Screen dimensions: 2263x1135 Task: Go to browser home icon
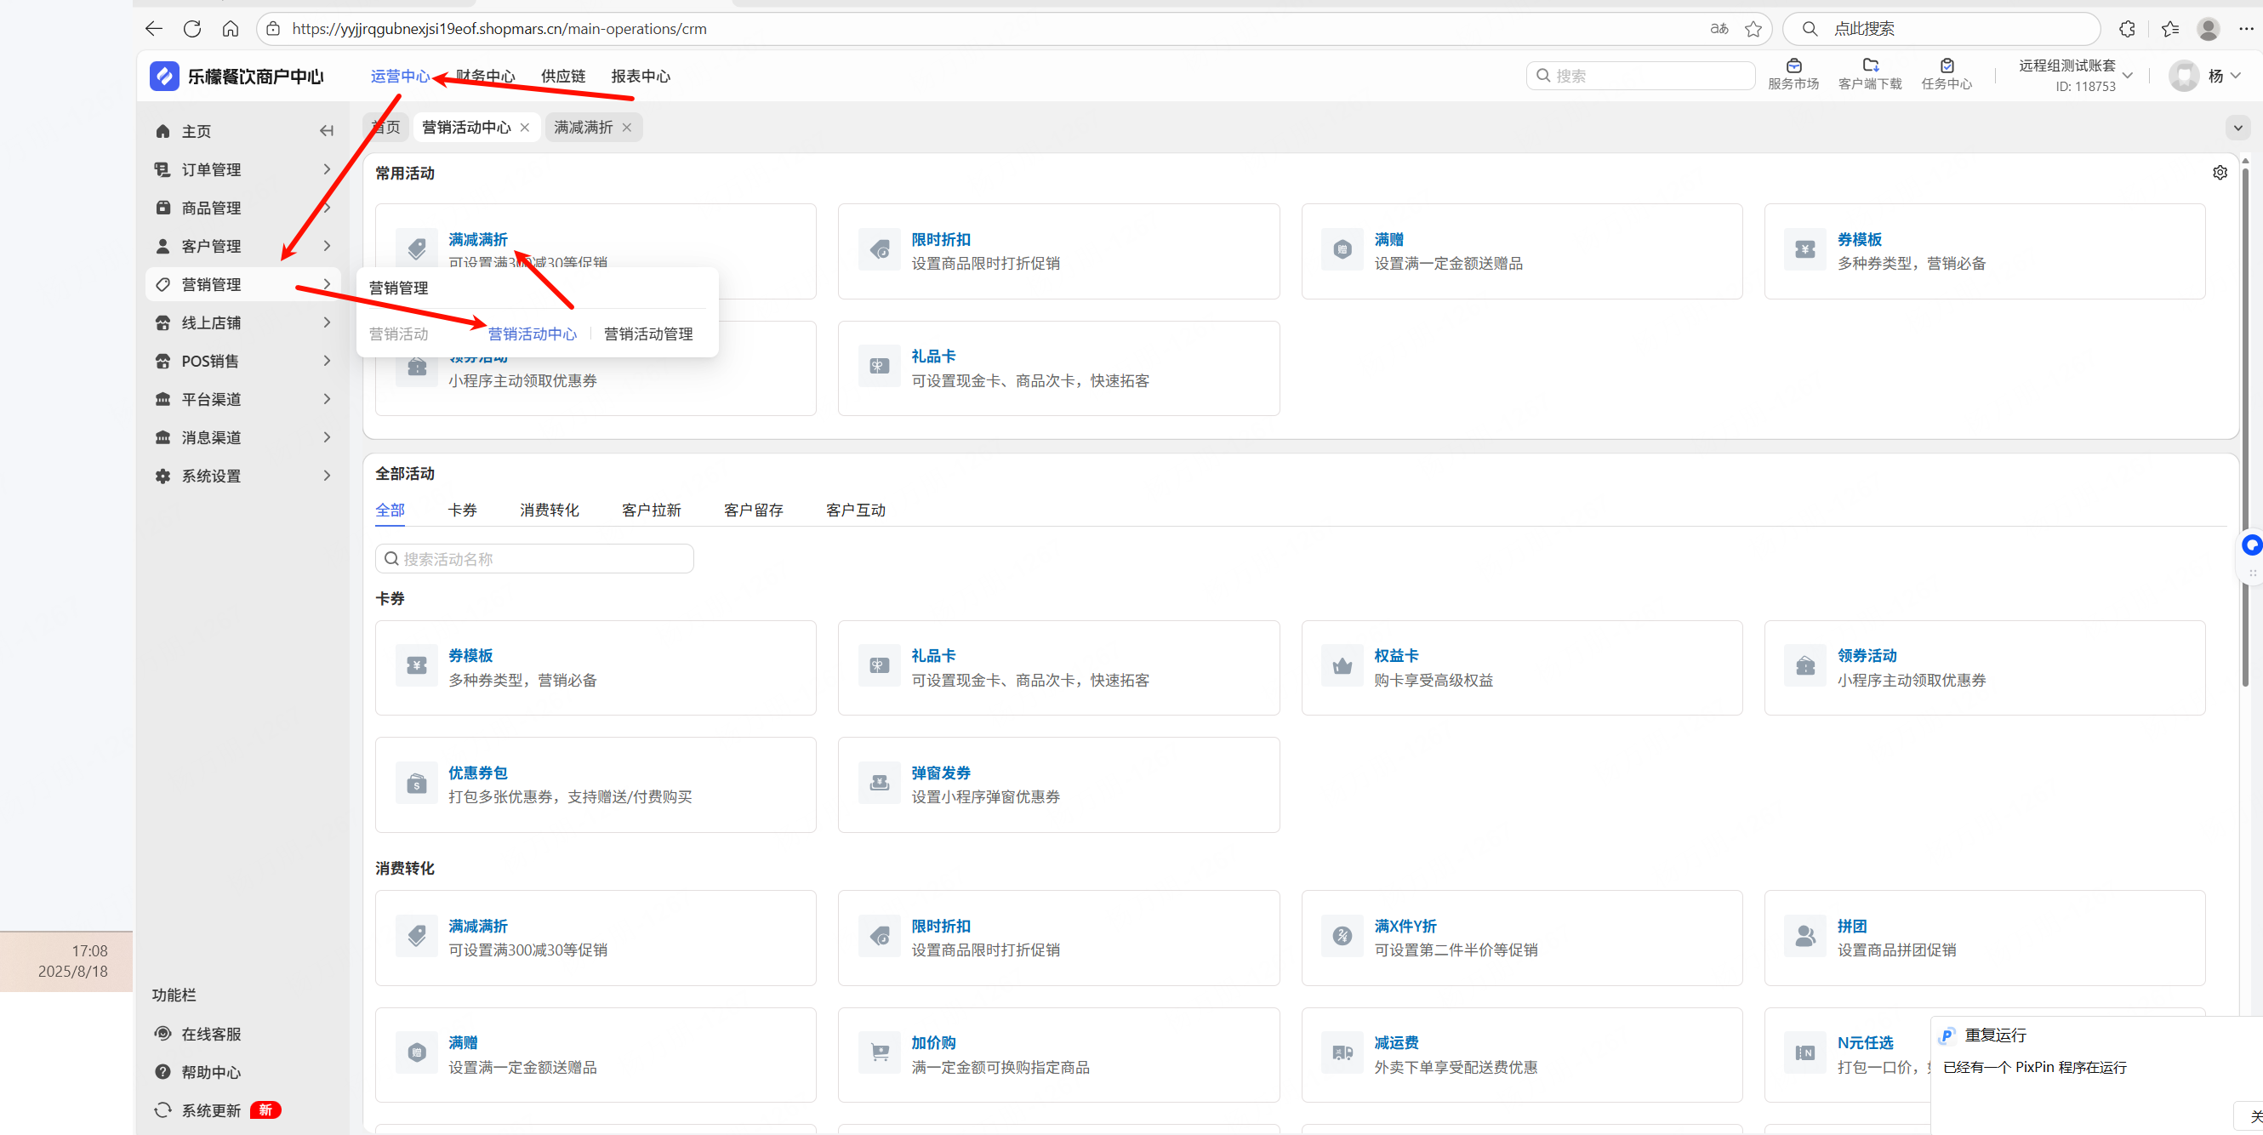(231, 29)
